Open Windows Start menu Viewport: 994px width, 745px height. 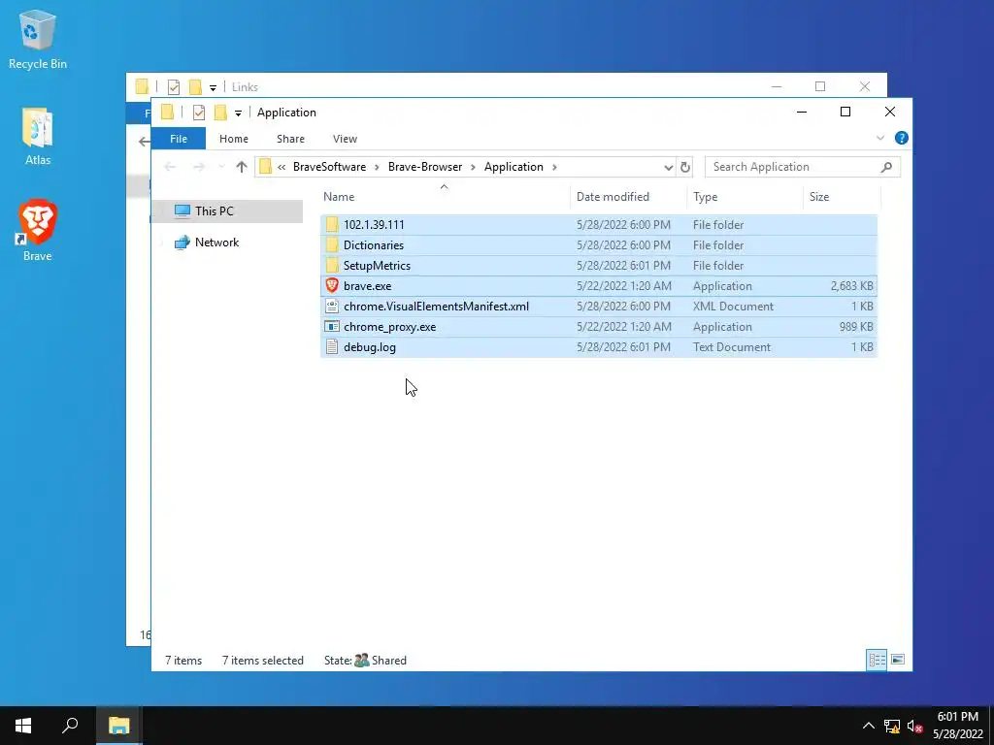tap(23, 726)
